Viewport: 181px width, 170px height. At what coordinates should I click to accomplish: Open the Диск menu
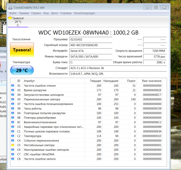[x=54, y=13]
